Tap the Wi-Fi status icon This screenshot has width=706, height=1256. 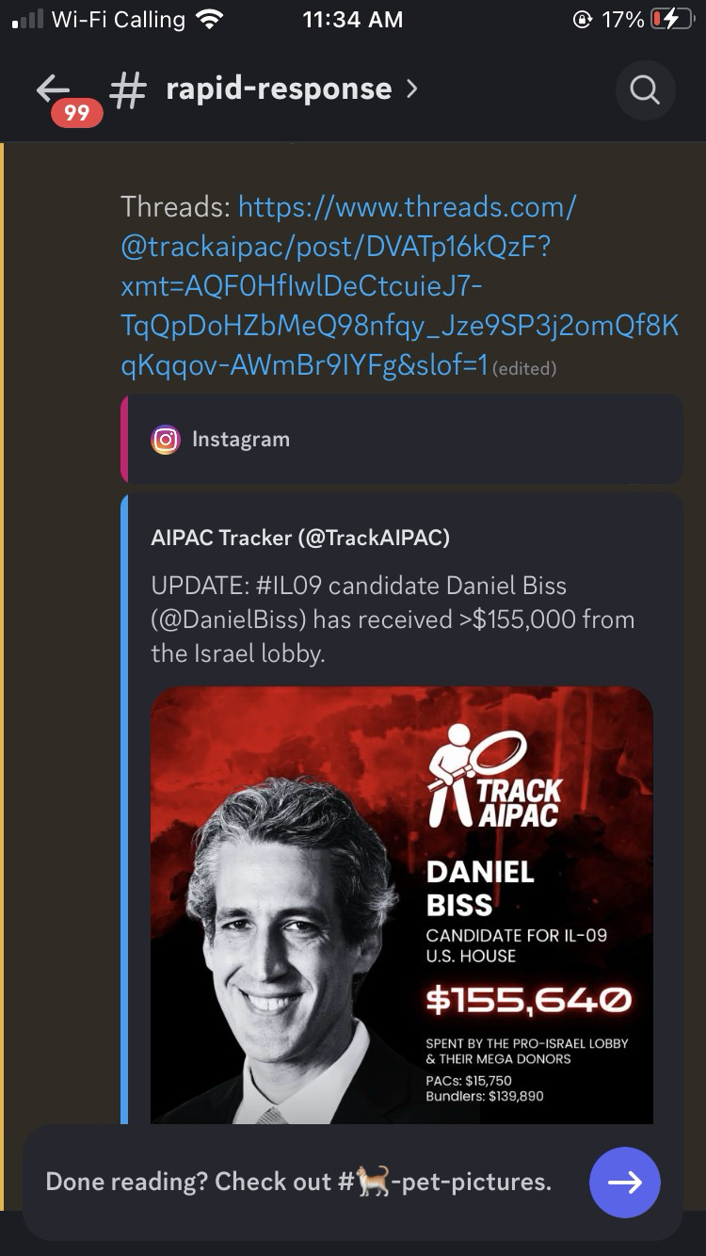pos(210,20)
